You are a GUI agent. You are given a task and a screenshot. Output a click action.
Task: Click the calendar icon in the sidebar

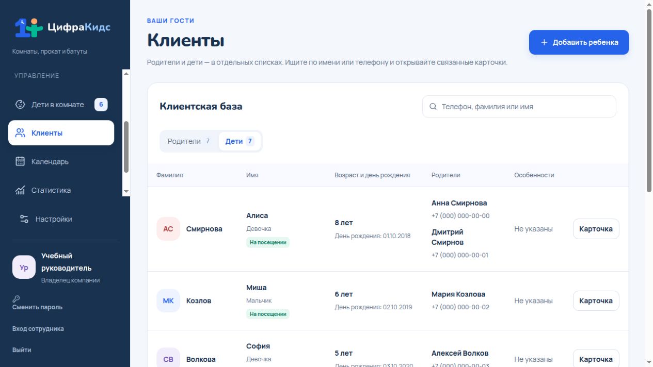tap(20, 161)
